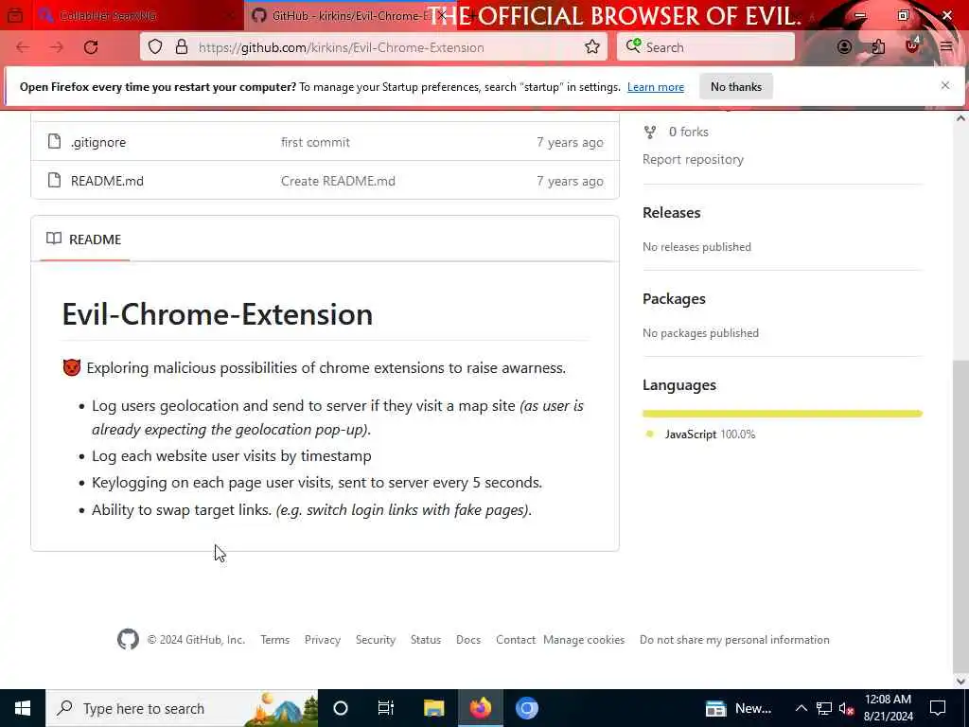
Task: Close the GitHub Evil-Chrome-Extension tab
Action: [443, 15]
